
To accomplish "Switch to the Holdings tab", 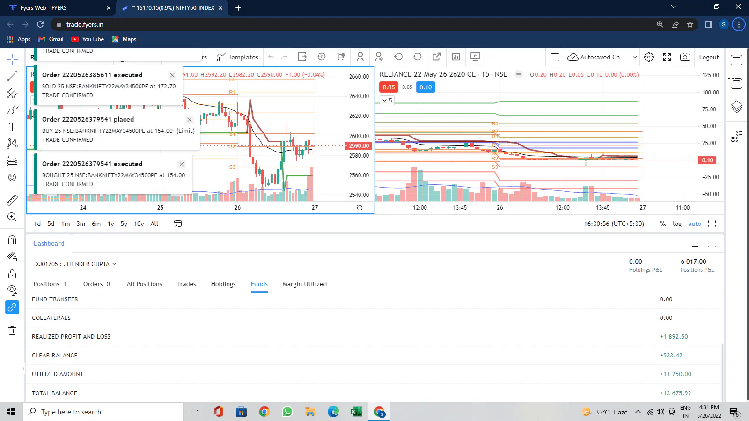I will click(223, 284).
